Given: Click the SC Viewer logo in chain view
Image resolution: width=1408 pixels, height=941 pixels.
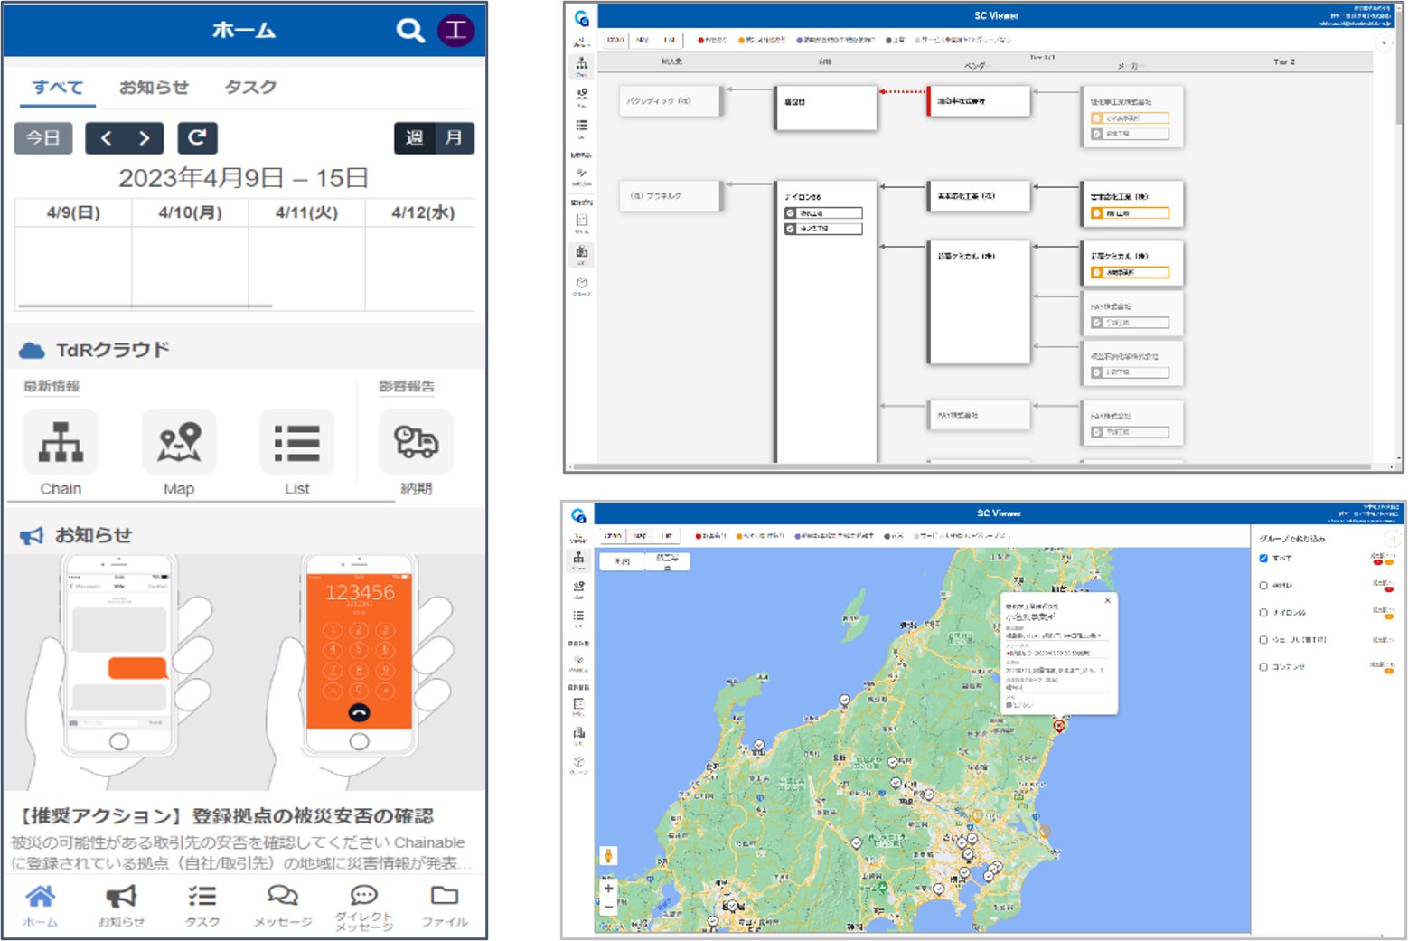Looking at the screenshot, I should click(581, 17).
